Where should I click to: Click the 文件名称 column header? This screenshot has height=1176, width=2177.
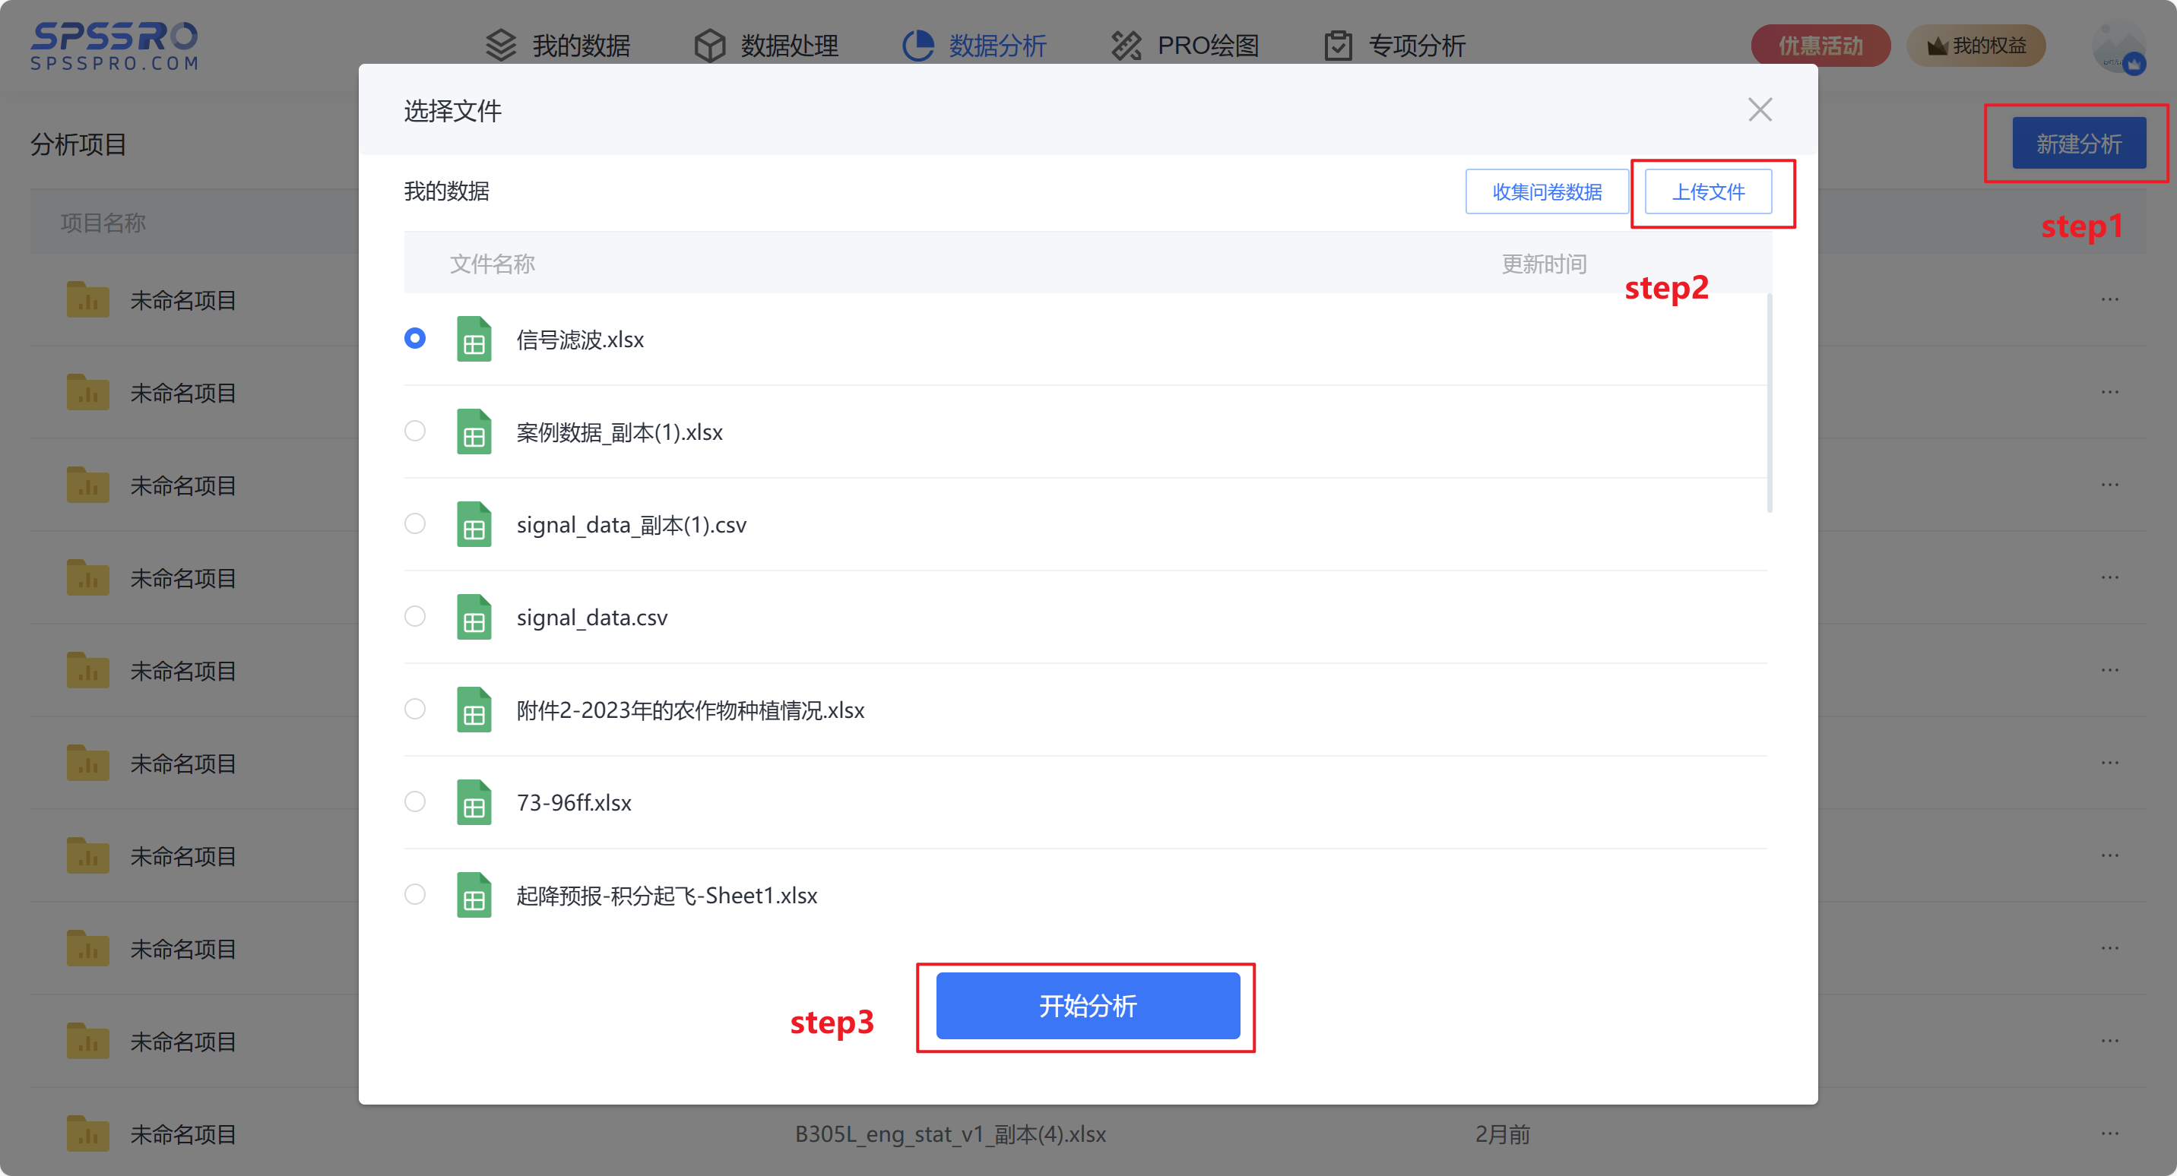click(x=492, y=264)
